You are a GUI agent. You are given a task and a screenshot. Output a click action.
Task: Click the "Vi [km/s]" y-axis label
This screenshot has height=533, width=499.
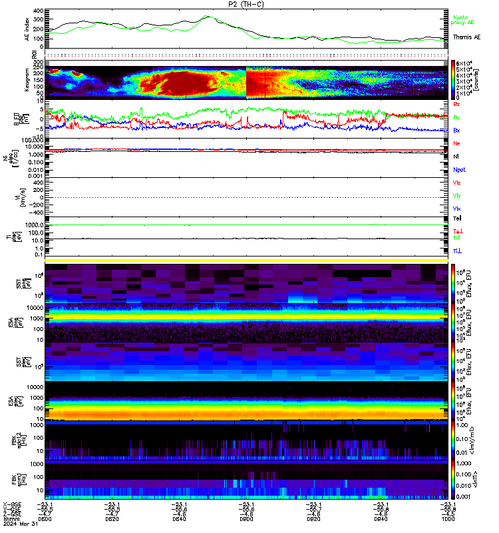[22, 197]
